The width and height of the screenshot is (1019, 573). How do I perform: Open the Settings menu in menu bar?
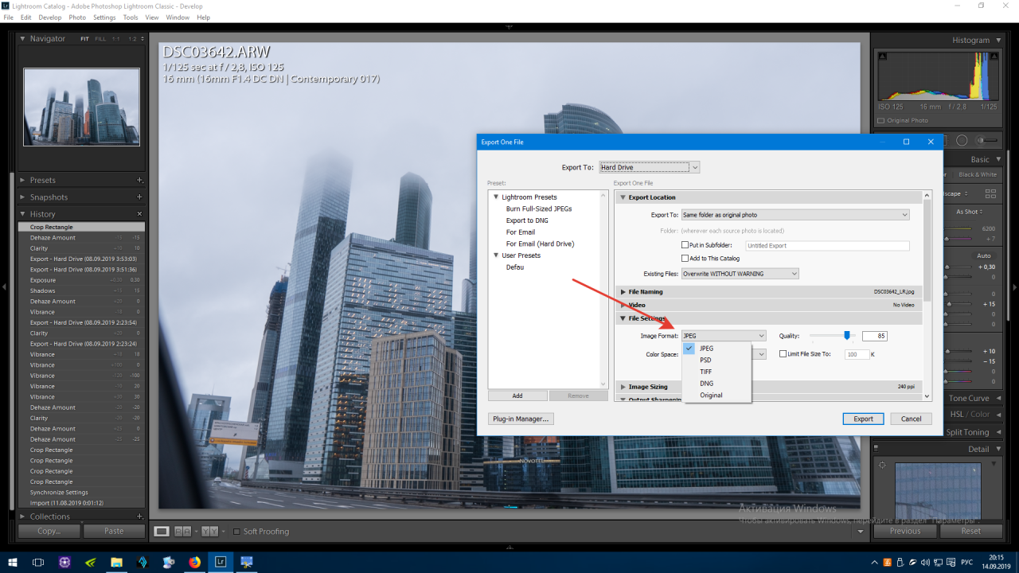point(104,17)
